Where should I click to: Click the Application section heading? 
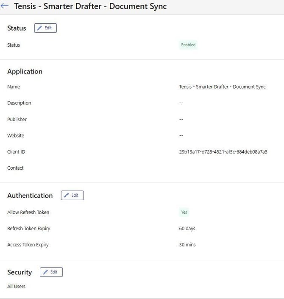(25, 71)
